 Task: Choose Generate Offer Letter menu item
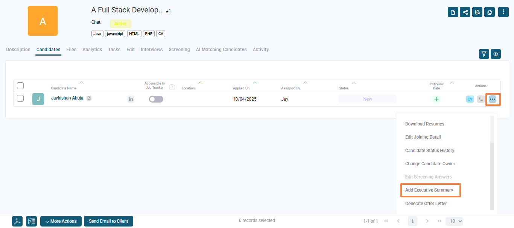pyautogui.click(x=426, y=204)
